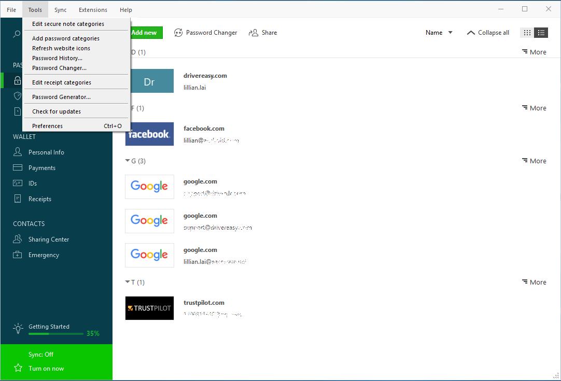Open the drivereasy.com Dr tile
The height and width of the screenshot is (381, 561).
click(x=152, y=81)
